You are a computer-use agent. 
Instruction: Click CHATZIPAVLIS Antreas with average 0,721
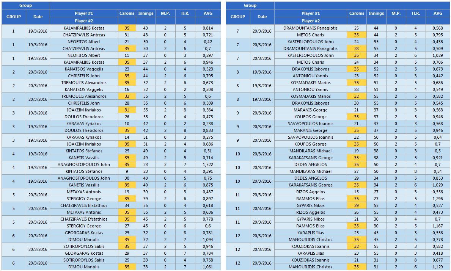tap(84, 35)
